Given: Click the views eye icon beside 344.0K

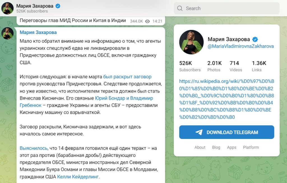Looking at the screenshot, I should [x=148, y=21].
